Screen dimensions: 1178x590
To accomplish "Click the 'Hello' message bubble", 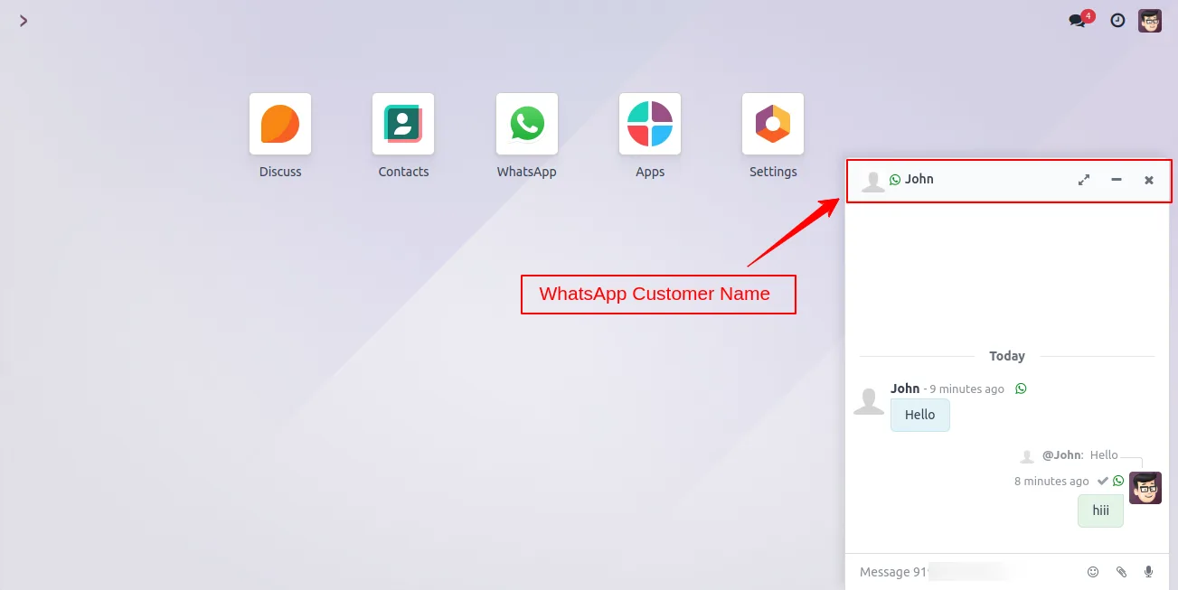I will pos(920,415).
